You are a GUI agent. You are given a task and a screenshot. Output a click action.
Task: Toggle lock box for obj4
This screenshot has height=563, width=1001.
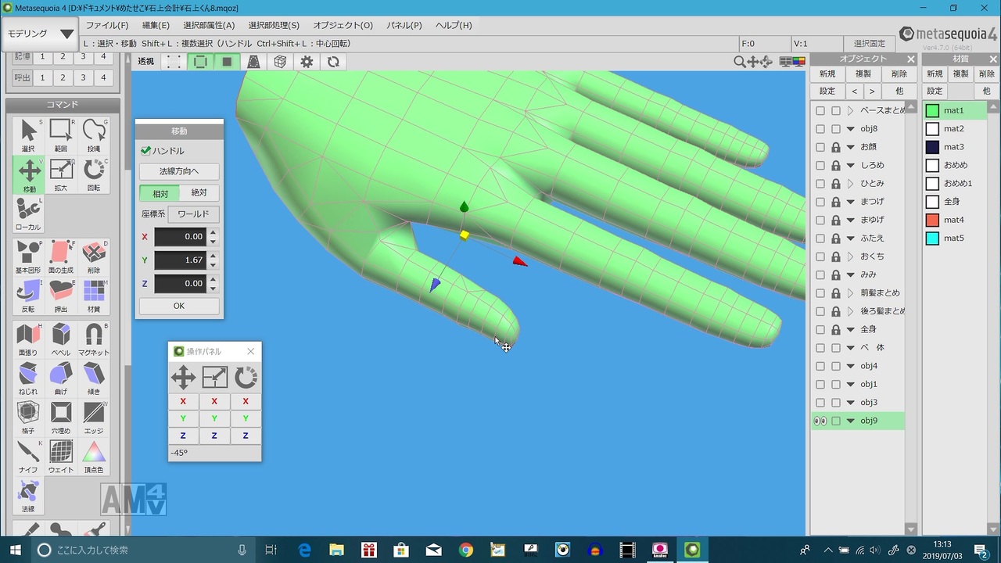point(836,366)
